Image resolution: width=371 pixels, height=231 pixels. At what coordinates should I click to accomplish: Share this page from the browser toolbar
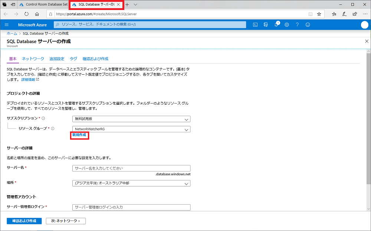pyautogui.click(x=355, y=14)
